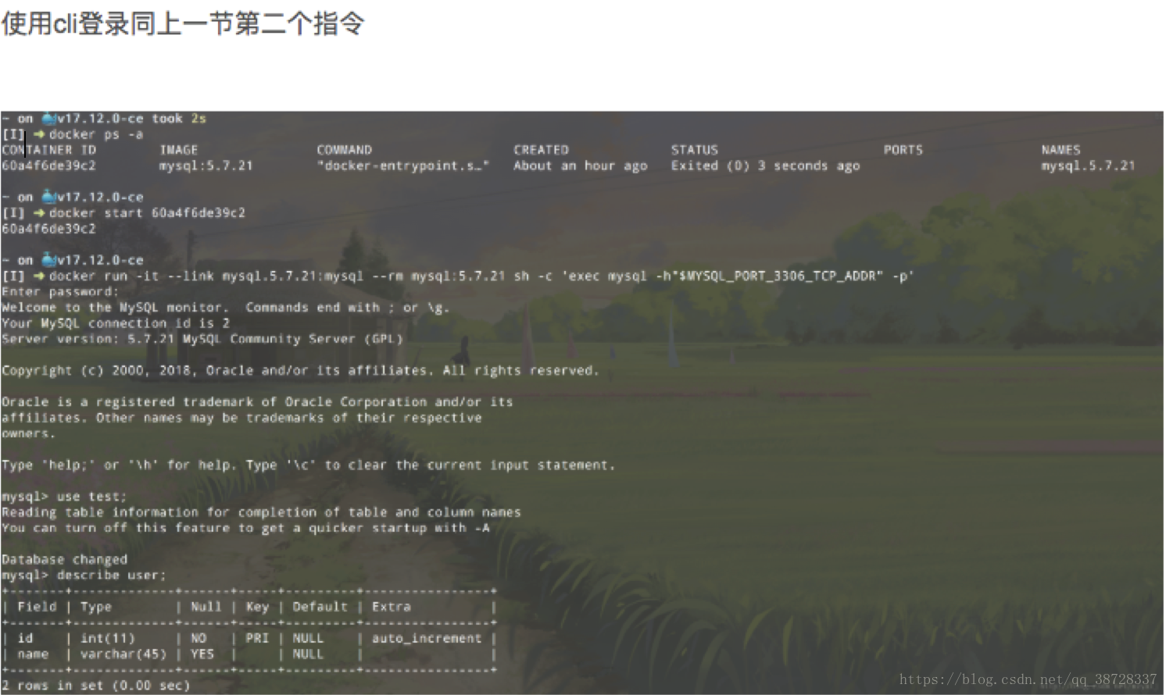
Task: Click the 'Key' table header
Action: [257, 607]
